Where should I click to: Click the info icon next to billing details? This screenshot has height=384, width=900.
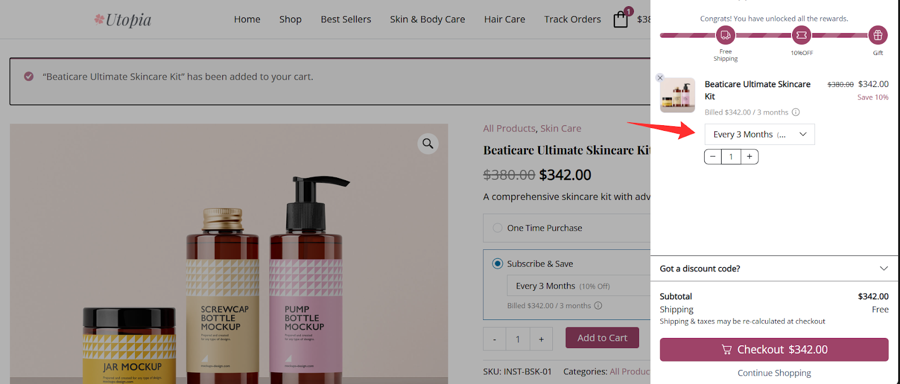coord(796,112)
